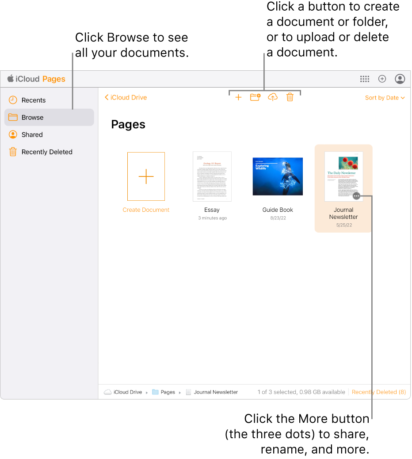
Task: Open the Guide Book thumbnail
Action: (278, 176)
